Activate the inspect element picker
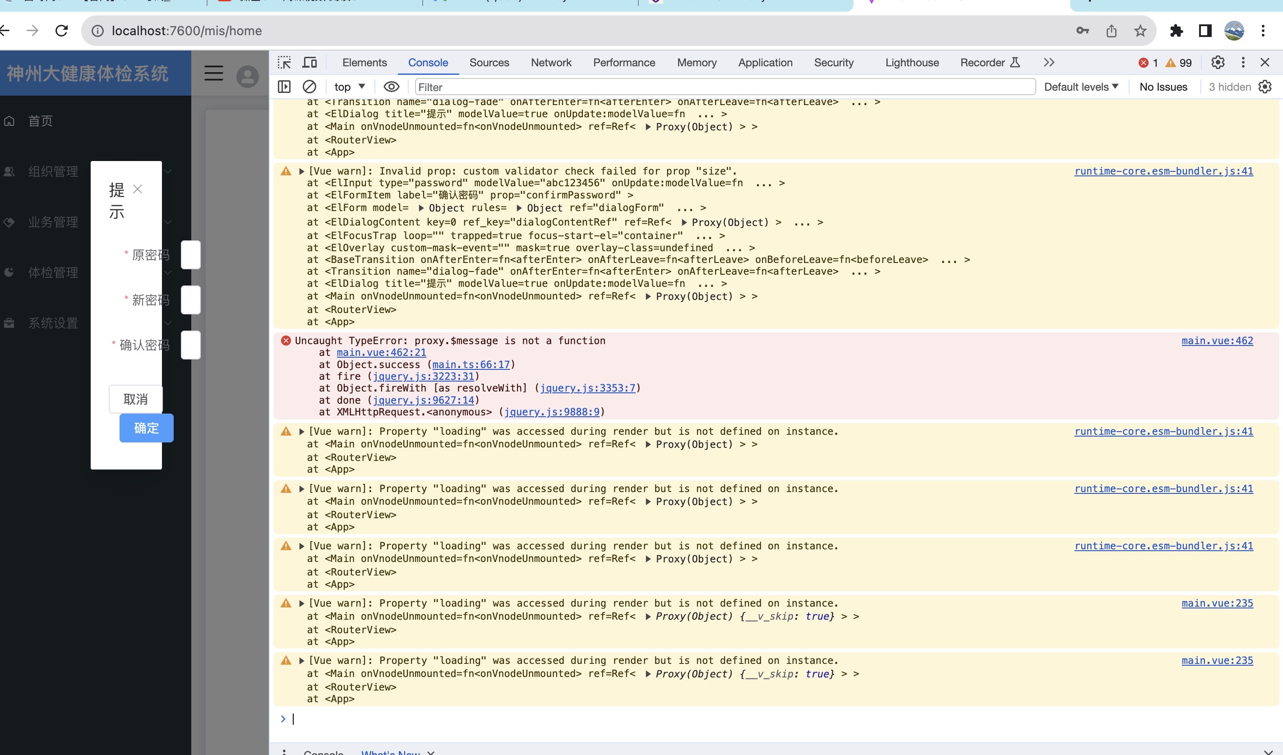The height and width of the screenshot is (755, 1283). [x=284, y=63]
